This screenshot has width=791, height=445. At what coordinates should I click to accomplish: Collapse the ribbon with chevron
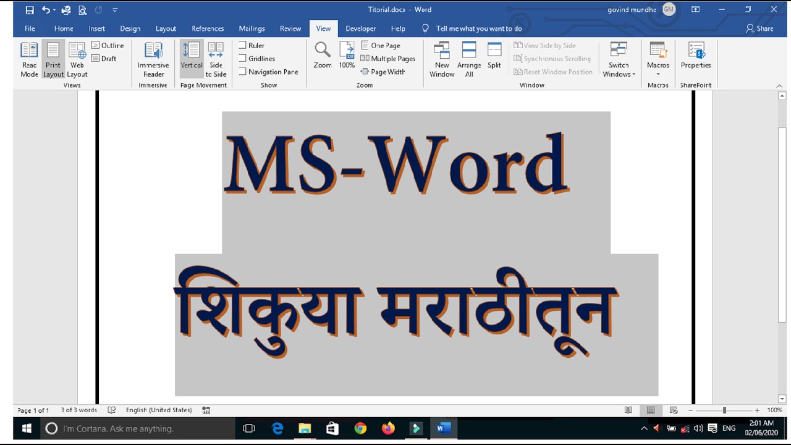[x=780, y=85]
